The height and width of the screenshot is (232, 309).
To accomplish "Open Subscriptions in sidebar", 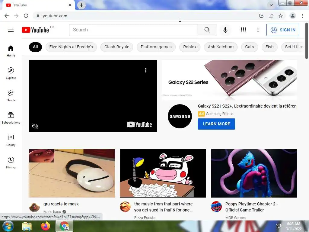I will tap(11, 118).
